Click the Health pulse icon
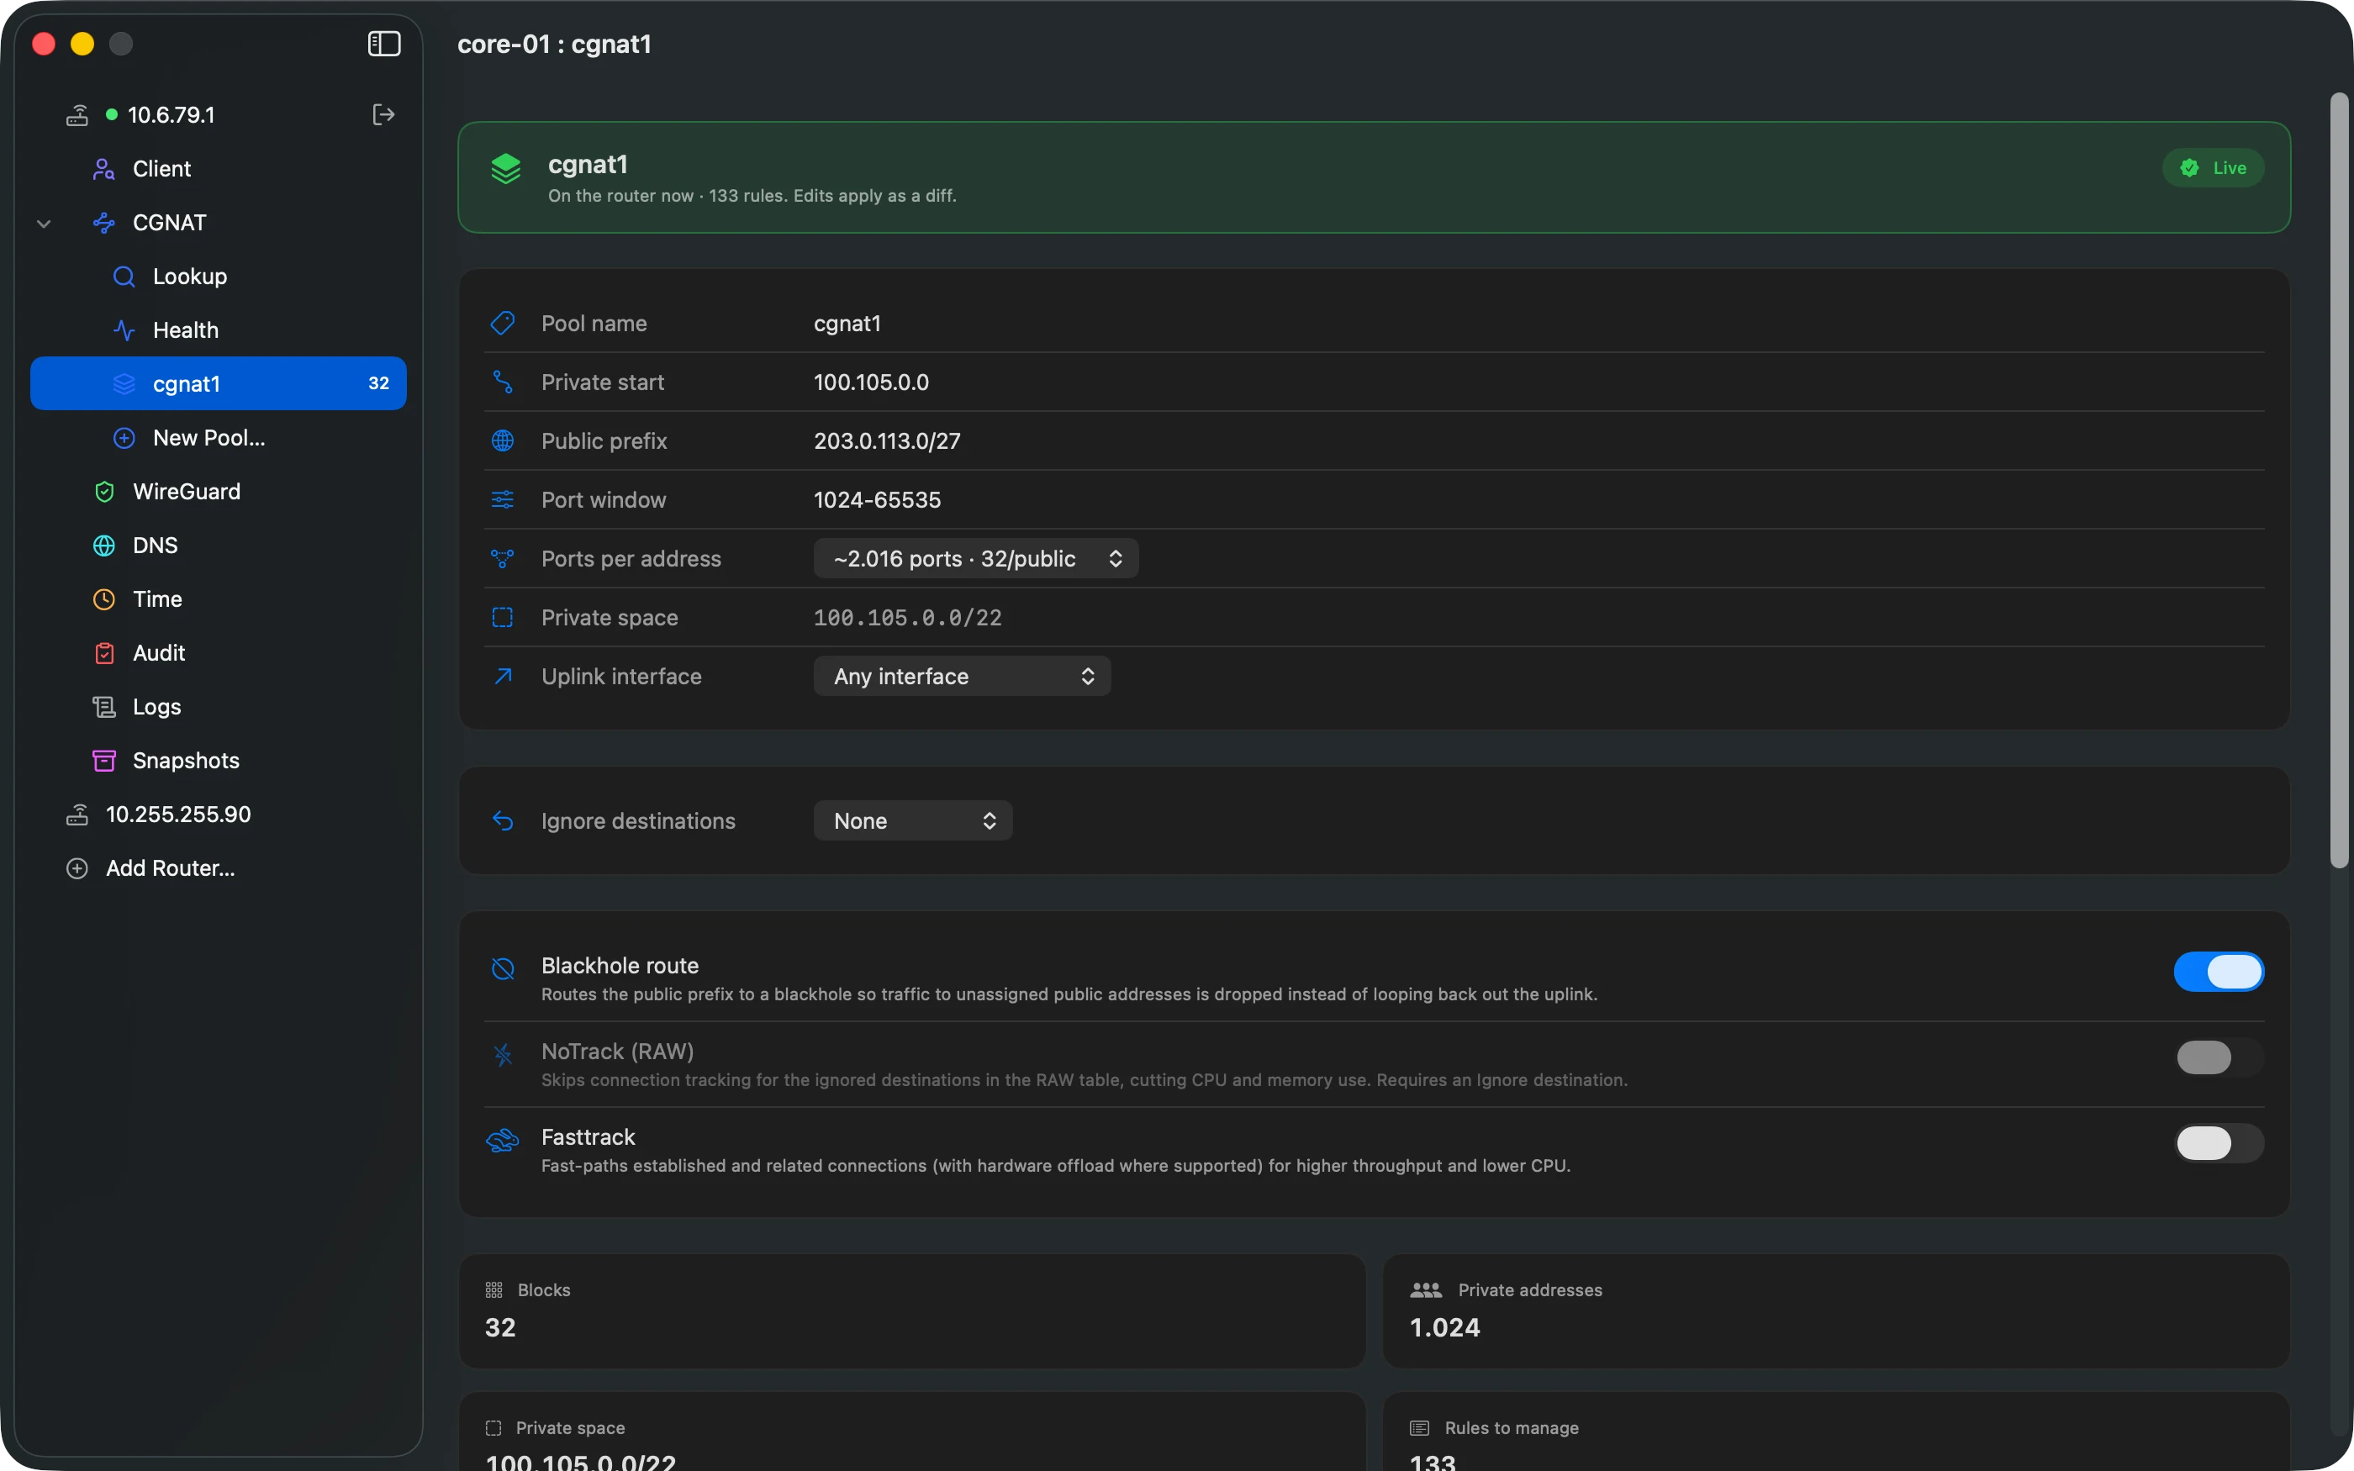 pos(124,331)
